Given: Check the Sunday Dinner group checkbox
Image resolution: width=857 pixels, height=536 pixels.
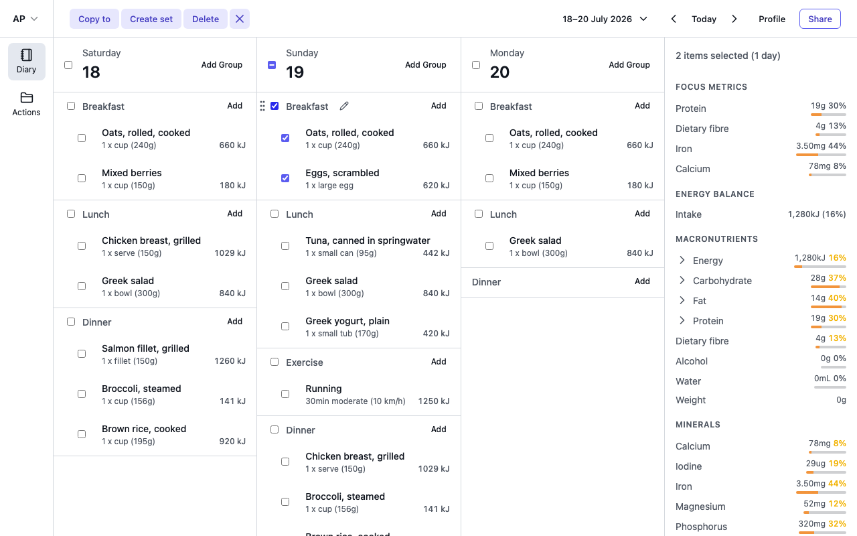Looking at the screenshot, I should [x=275, y=429].
